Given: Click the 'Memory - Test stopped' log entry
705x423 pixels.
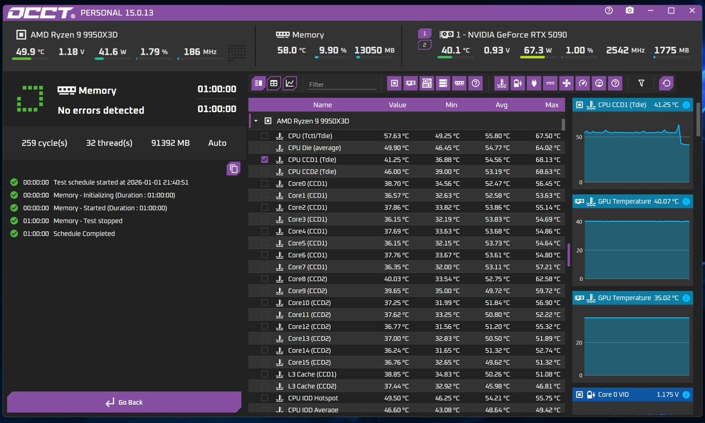Looking at the screenshot, I should (x=88, y=221).
